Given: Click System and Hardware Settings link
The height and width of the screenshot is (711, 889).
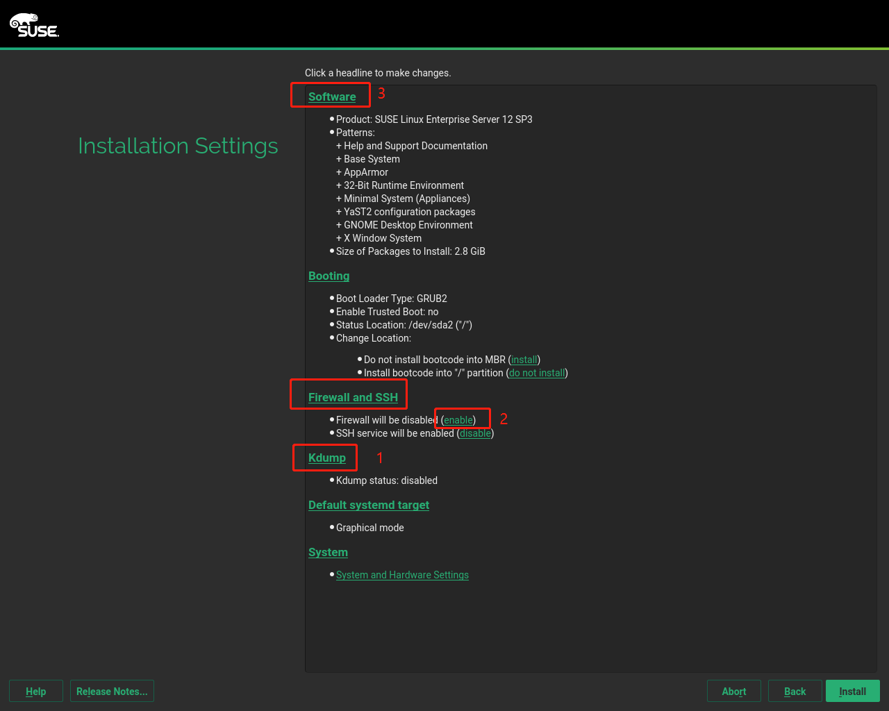Looking at the screenshot, I should (402, 575).
